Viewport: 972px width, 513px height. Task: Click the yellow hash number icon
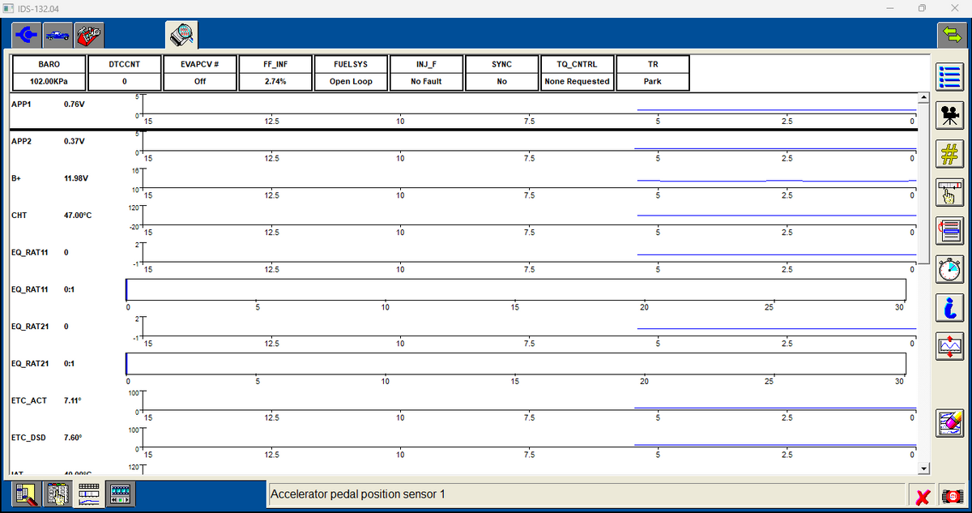click(949, 153)
